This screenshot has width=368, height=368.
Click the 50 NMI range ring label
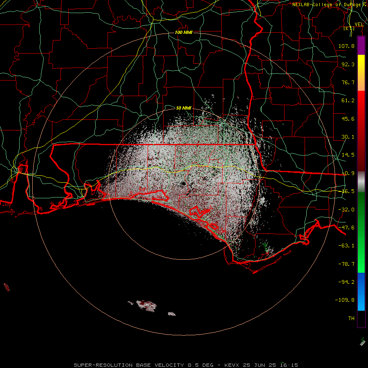pyautogui.click(x=184, y=108)
